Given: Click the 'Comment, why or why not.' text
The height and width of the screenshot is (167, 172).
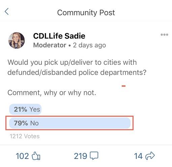Looking at the screenshot, I should tap(52, 93).
